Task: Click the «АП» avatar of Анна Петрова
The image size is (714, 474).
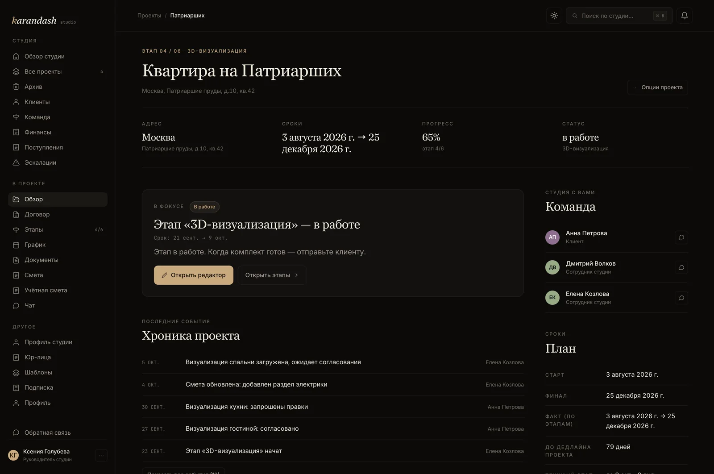Action: coord(552,237)
